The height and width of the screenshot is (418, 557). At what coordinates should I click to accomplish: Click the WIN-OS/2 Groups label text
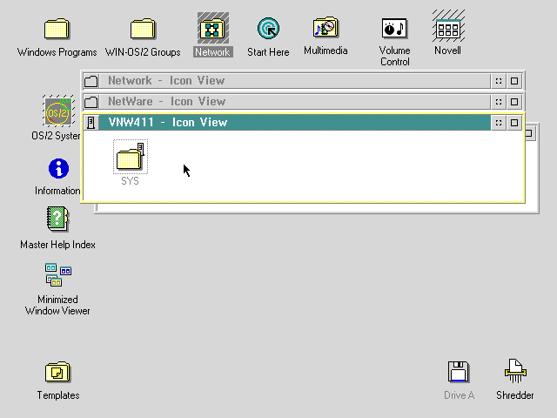click(143, 52)
